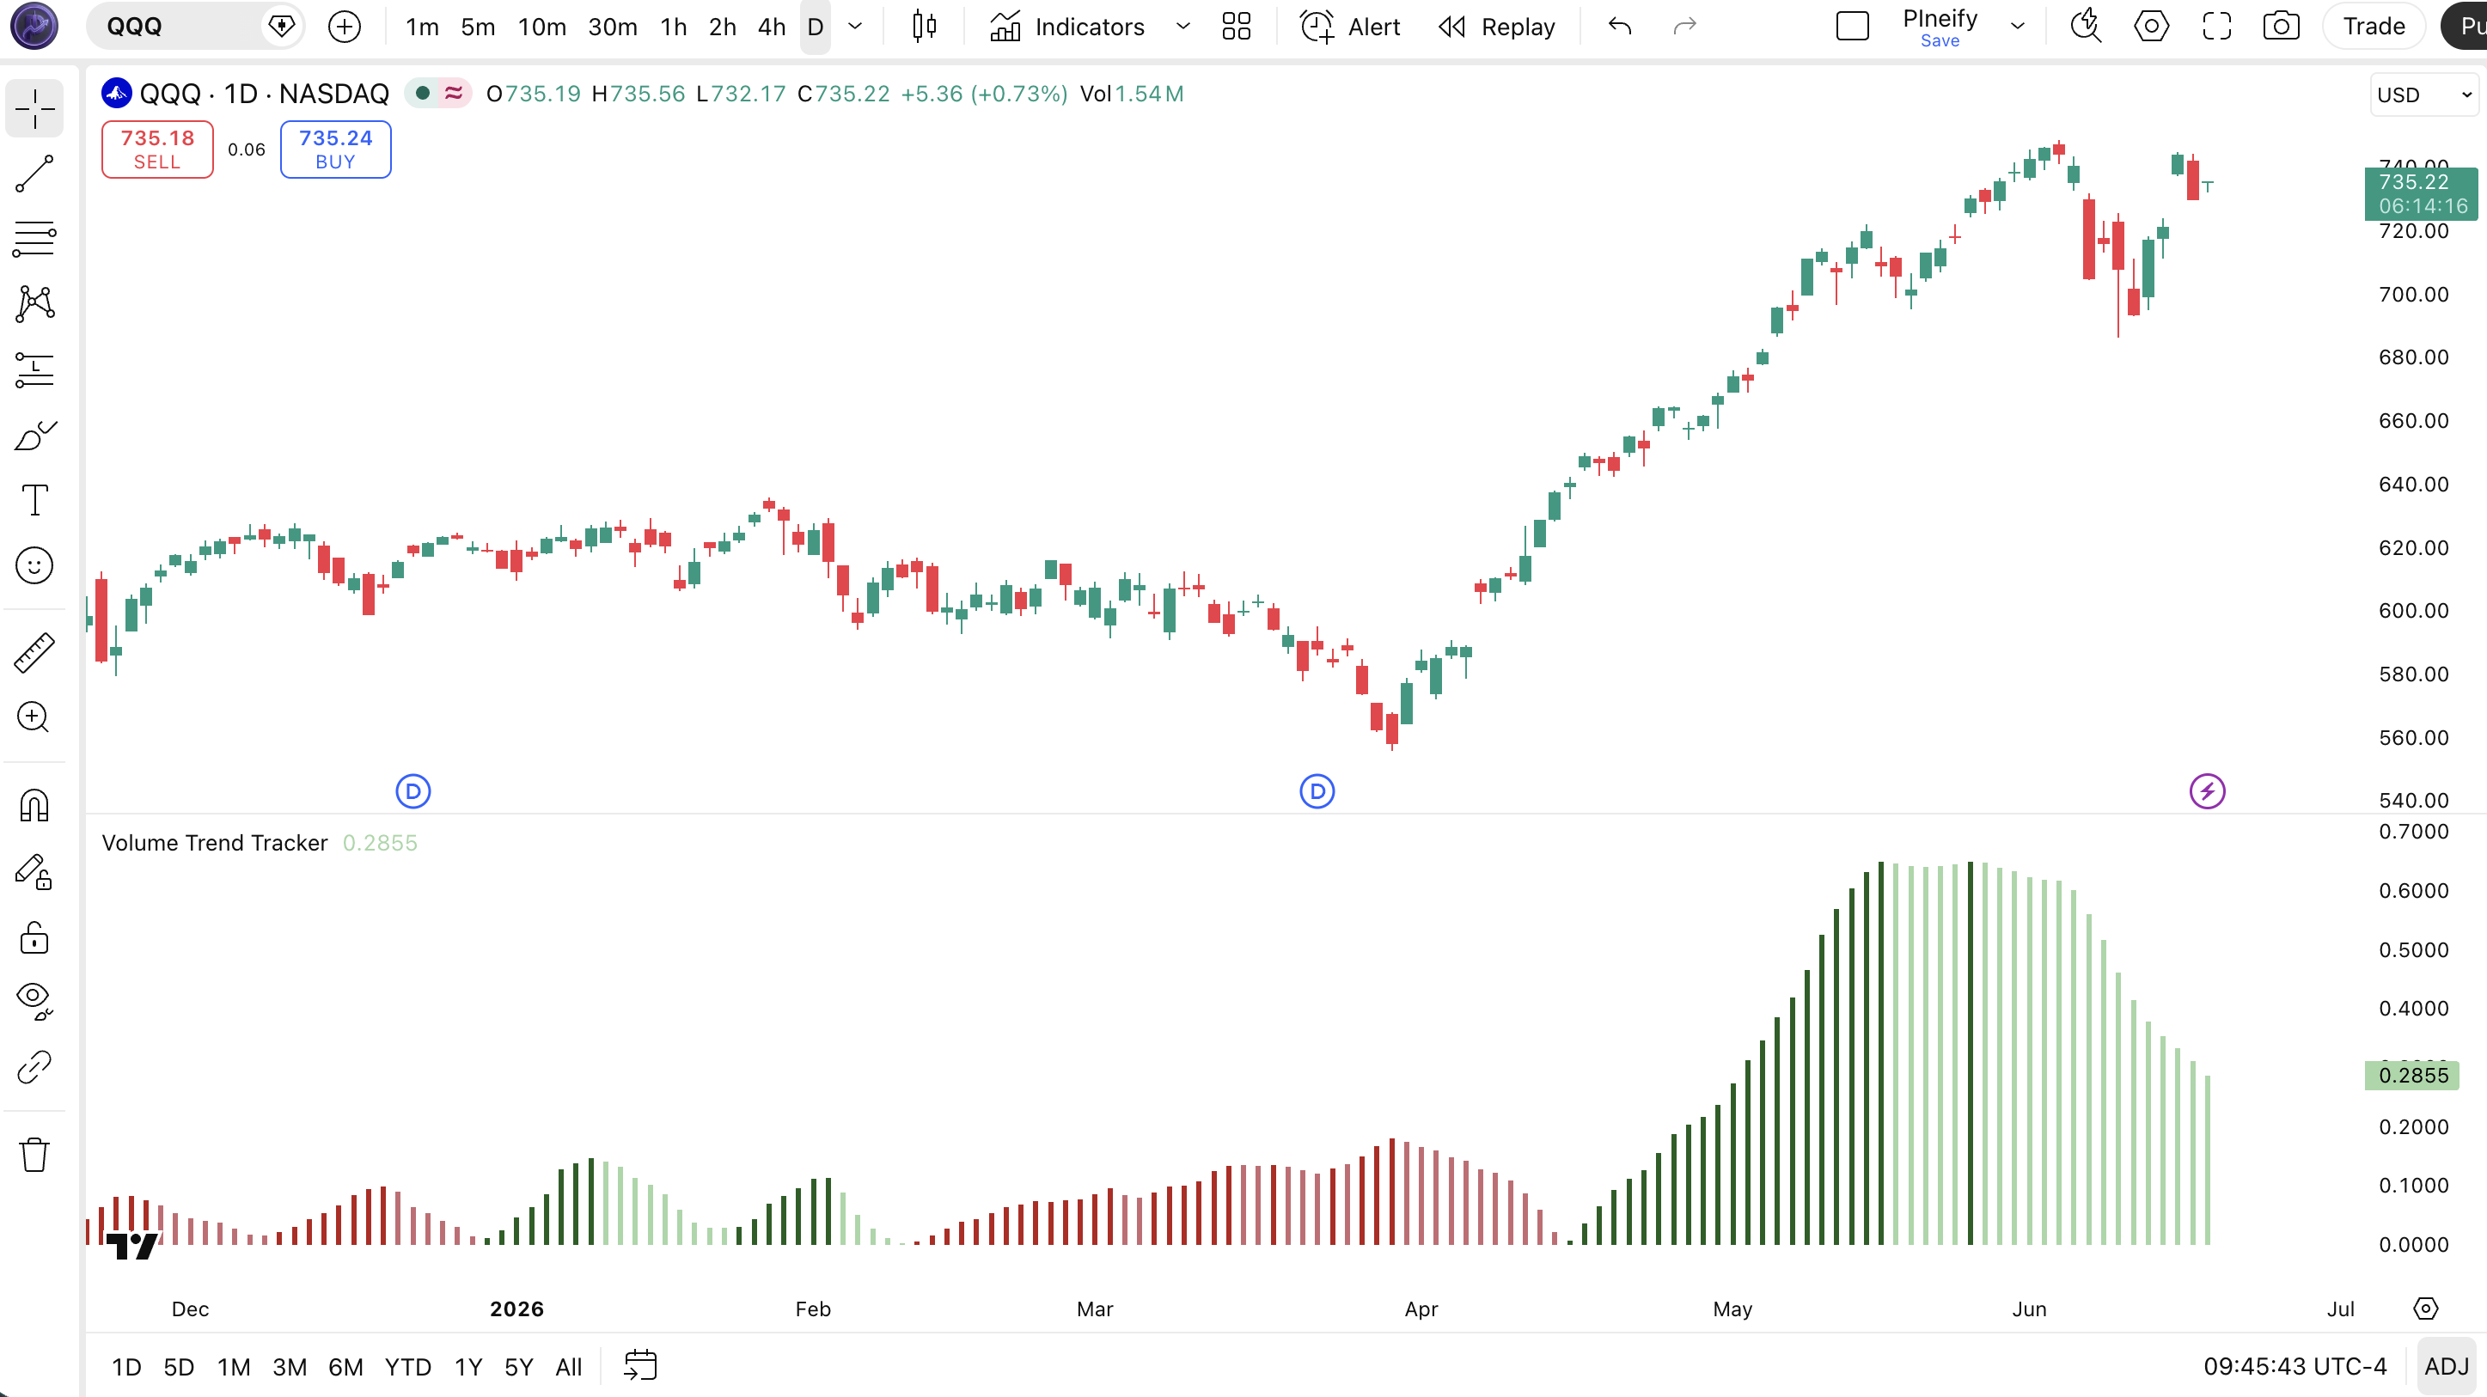
Task: Switch to the 5m timeframe
Action: tap(478, 26)
